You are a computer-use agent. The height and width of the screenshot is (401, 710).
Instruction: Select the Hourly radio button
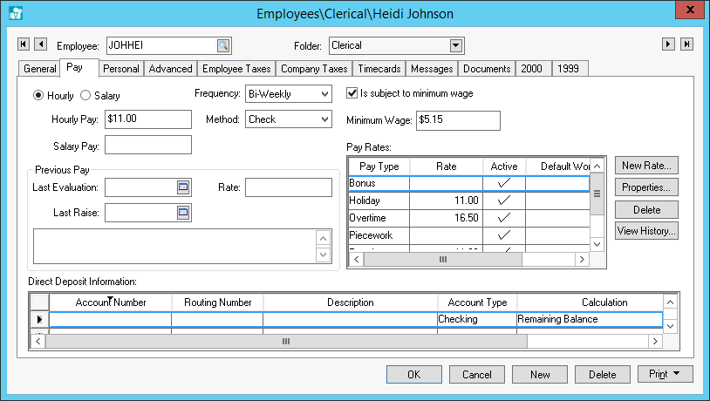pyautogui.click(x=38, y=96)
